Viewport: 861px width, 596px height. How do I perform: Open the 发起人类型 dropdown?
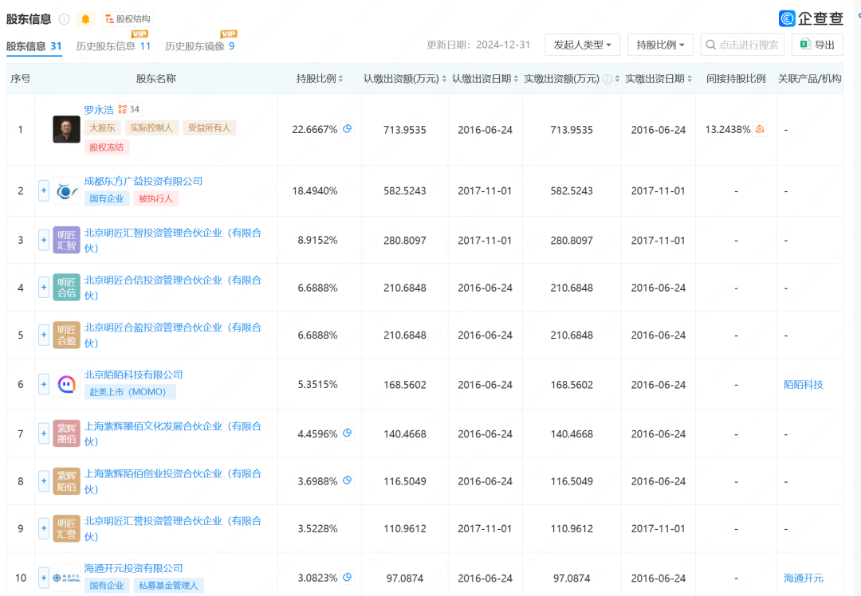tap(582, 45)
